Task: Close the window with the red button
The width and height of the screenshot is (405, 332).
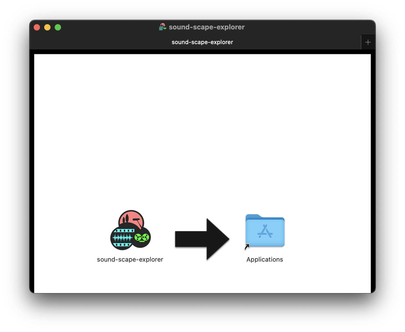Action: (37, 27)
